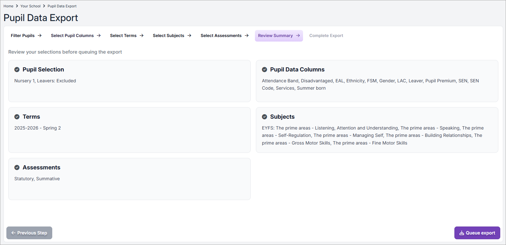Image resolution: width=506 pixels, height=245 pixels.
Task: Click the download icon on Queue export
Action: pos(461,233)
